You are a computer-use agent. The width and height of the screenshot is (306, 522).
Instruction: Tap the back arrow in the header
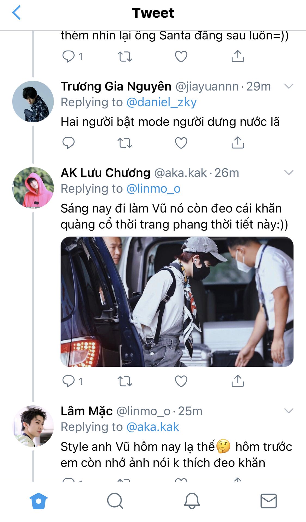pos(17,13)
